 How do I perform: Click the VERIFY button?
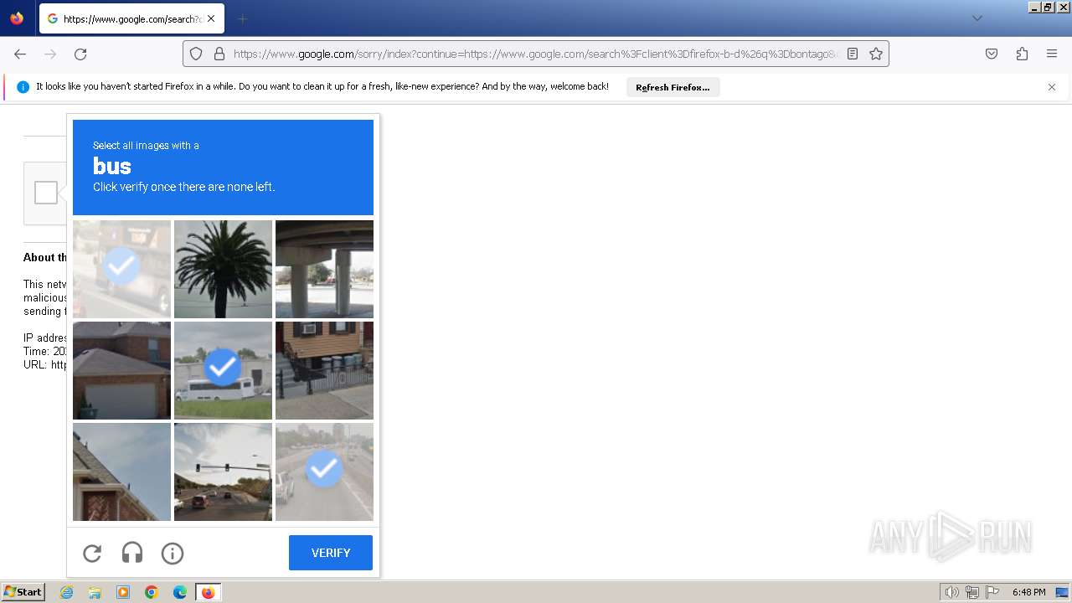click(x=331, y=553)
